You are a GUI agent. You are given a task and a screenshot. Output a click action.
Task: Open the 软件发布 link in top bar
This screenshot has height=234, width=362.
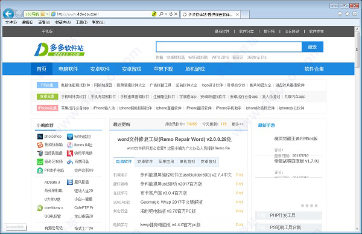coord(316,31)
